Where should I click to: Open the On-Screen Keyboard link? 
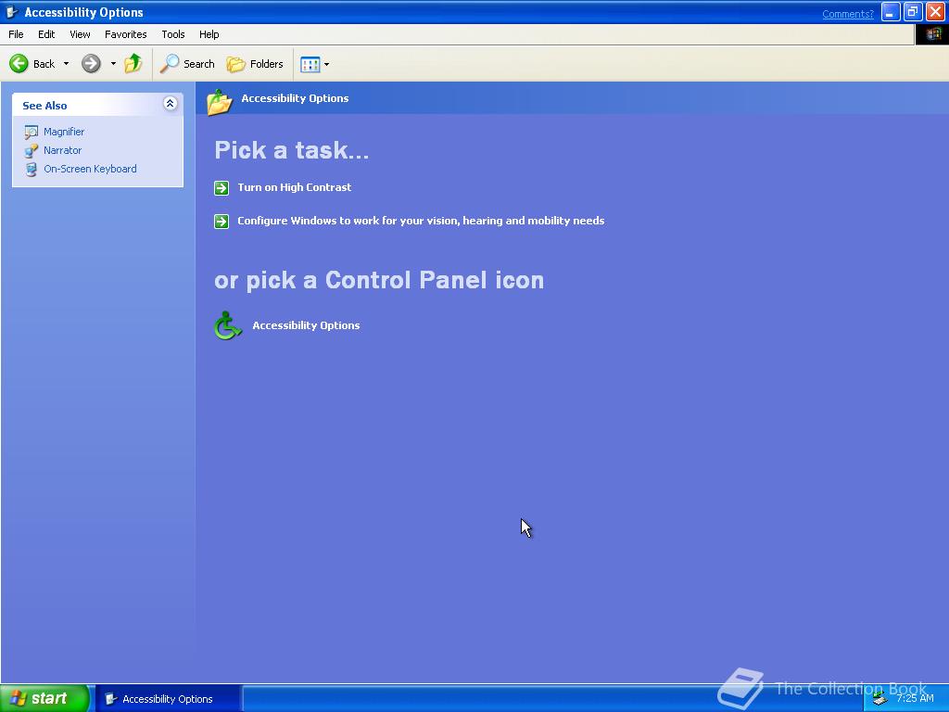(x=90, y=169)
